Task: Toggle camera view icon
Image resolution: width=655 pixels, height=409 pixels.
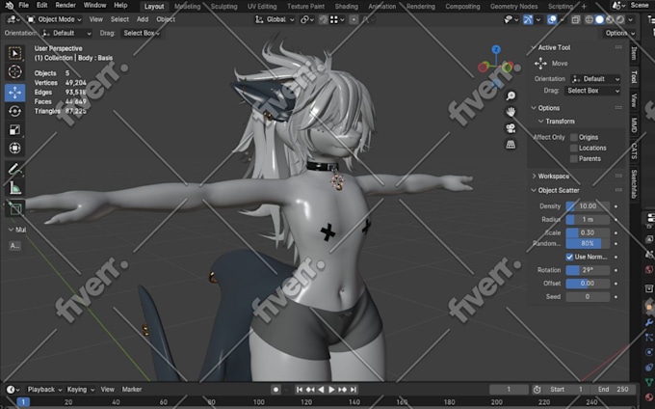Action: point(511,128)
